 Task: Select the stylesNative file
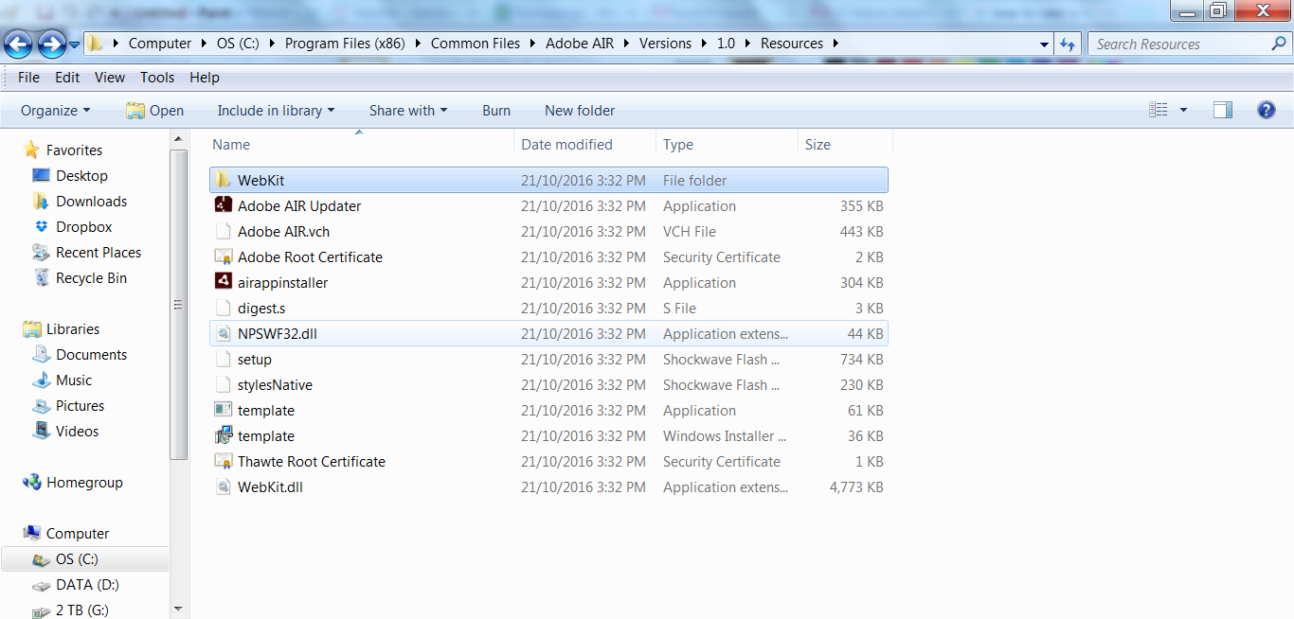pyautogui.click(x=548, y=385)
